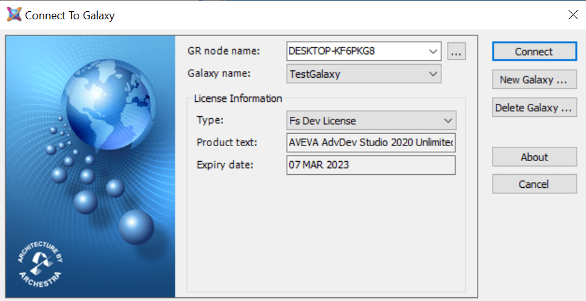
Task: Click Delete Galaxy button
Action: tap(534, 108)
